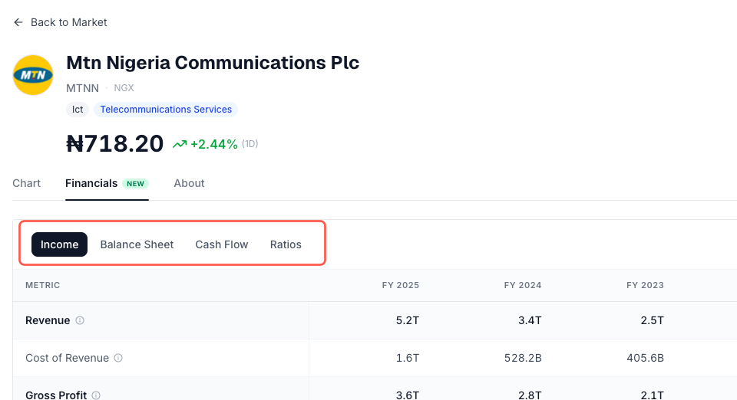Image resolution: width=737 pixels, height=400 pixels.
Task: Click the +2.44% price change
Action: point(214,144)
